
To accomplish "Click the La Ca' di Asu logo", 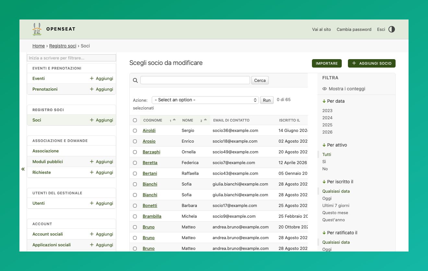I will 37,29.
